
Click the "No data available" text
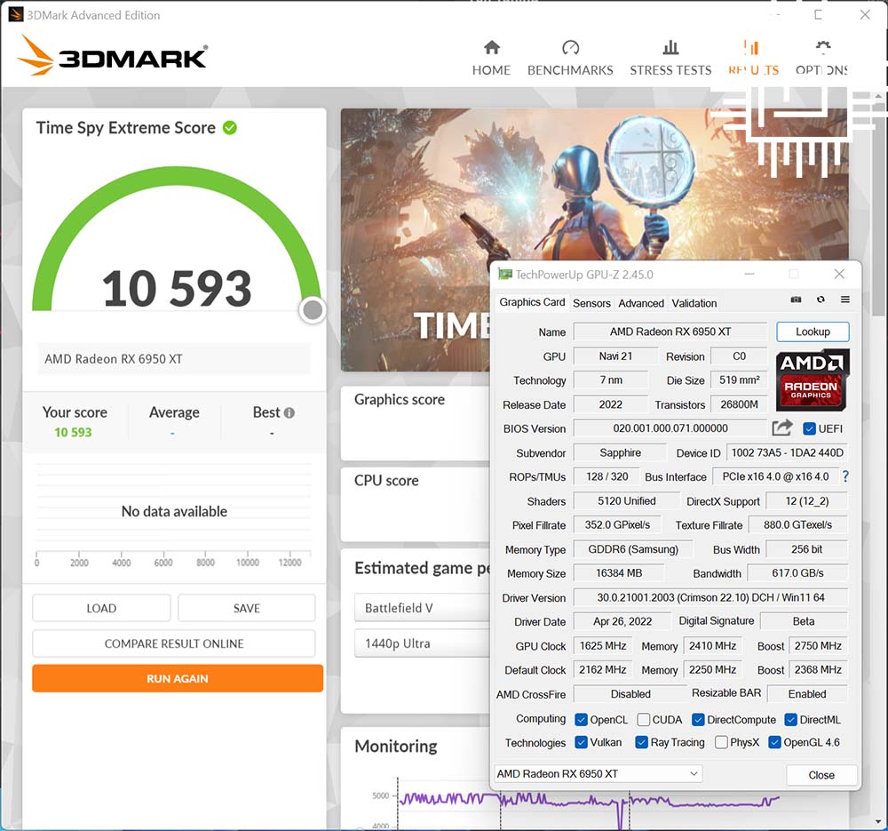(x=174, y=511)
